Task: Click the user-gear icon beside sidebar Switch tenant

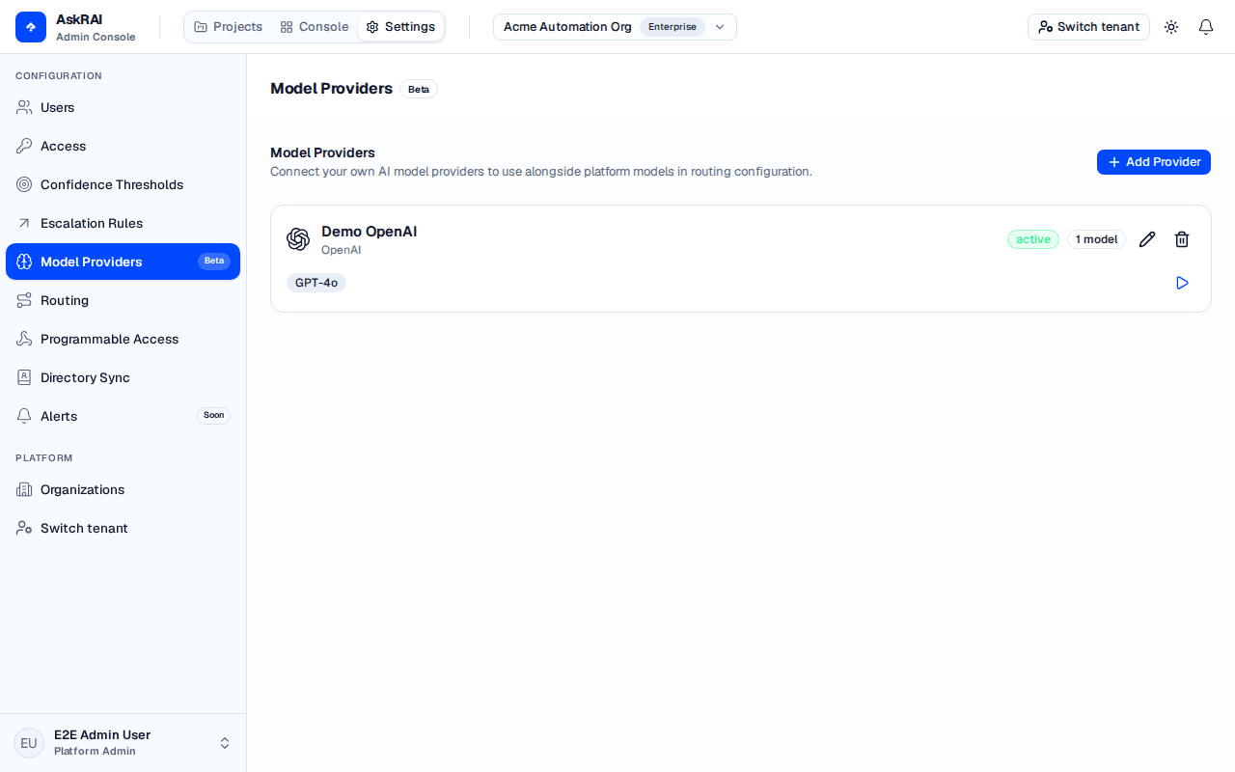Action: tap(24, 528)
